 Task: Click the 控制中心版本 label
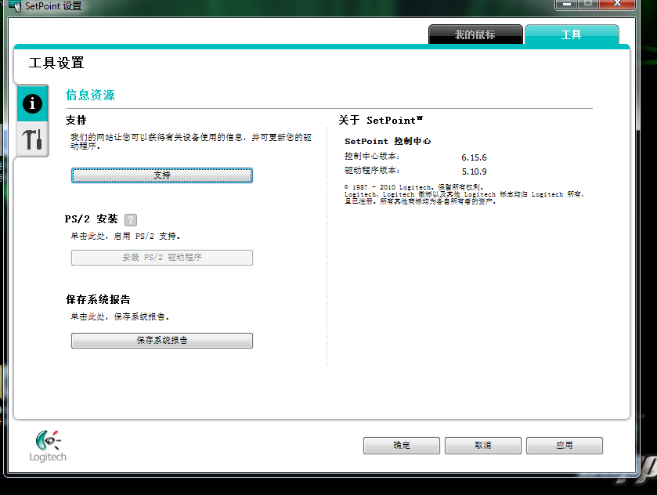tap(372, 157)
